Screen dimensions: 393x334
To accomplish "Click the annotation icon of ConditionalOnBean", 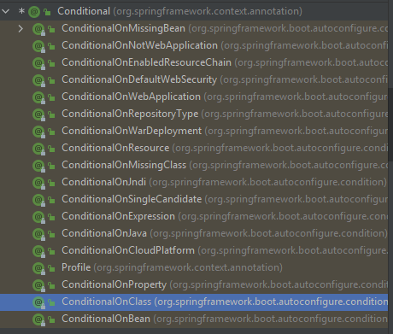I will point(38,319).
